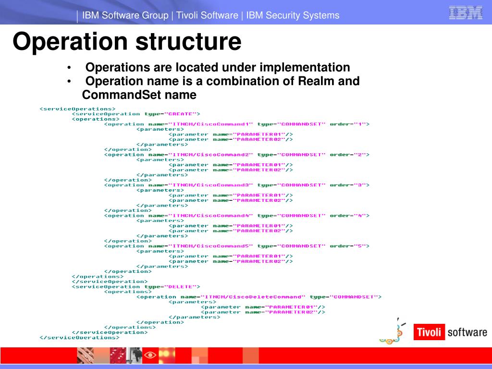492x369 pixels.
Task: Click the IBM logo in header
Action: click(x=466, y=12)
